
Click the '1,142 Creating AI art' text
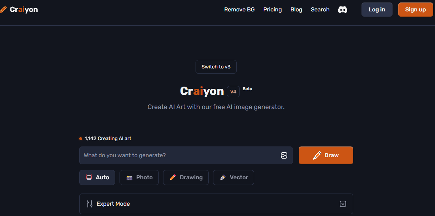(x=108, y=138)
